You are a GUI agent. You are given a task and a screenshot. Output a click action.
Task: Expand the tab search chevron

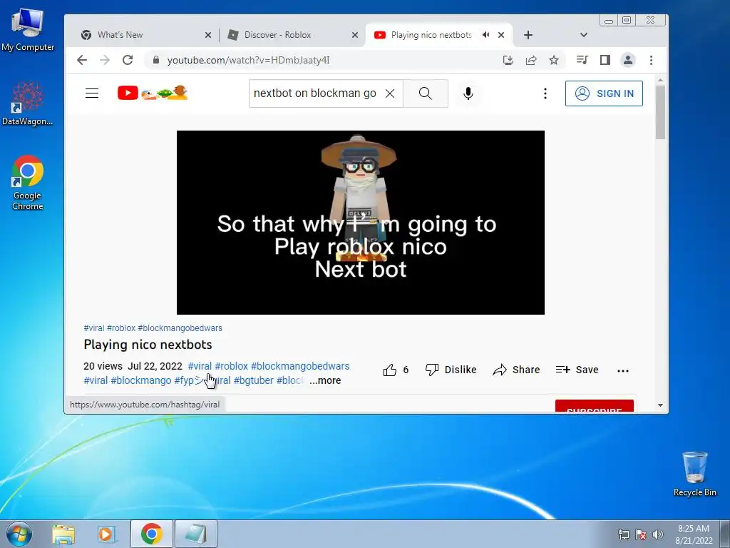pyautogui.click(x=584, y=35)
